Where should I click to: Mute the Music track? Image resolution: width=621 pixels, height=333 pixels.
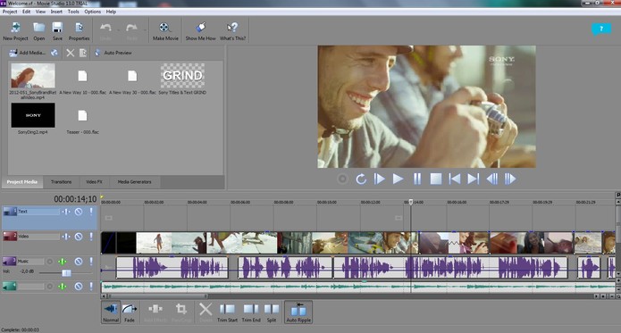pos(79,262)
